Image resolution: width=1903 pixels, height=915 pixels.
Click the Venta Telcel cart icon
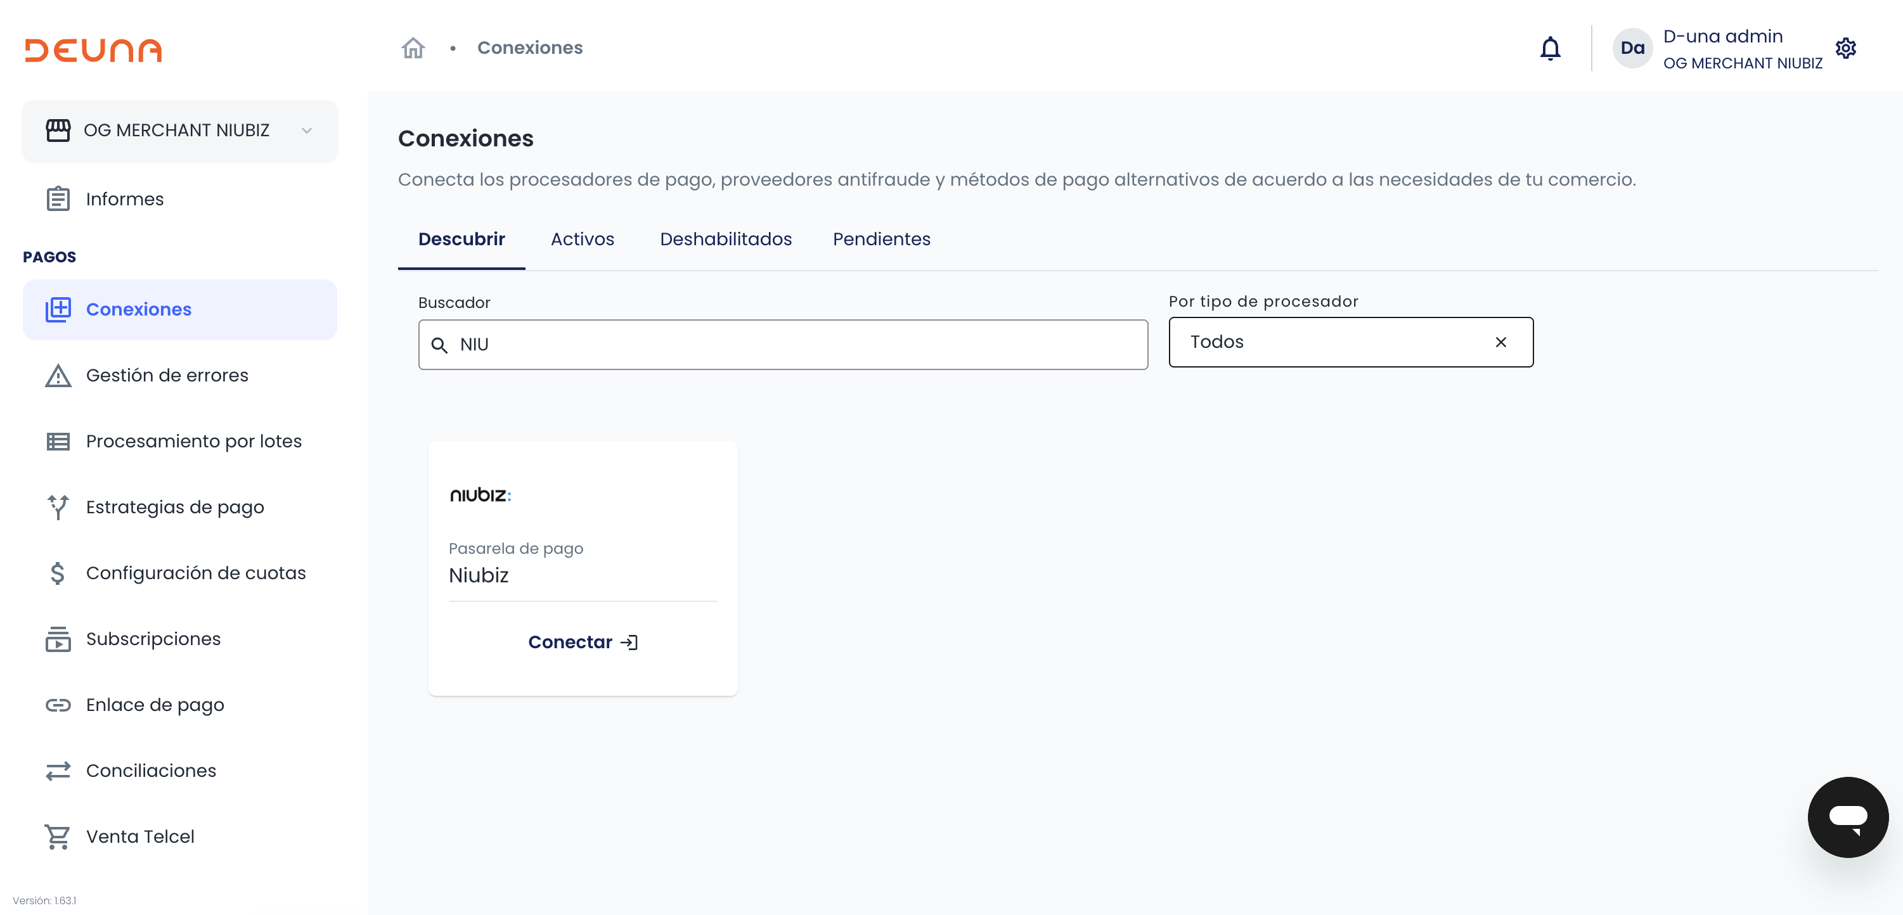point(58,836)
